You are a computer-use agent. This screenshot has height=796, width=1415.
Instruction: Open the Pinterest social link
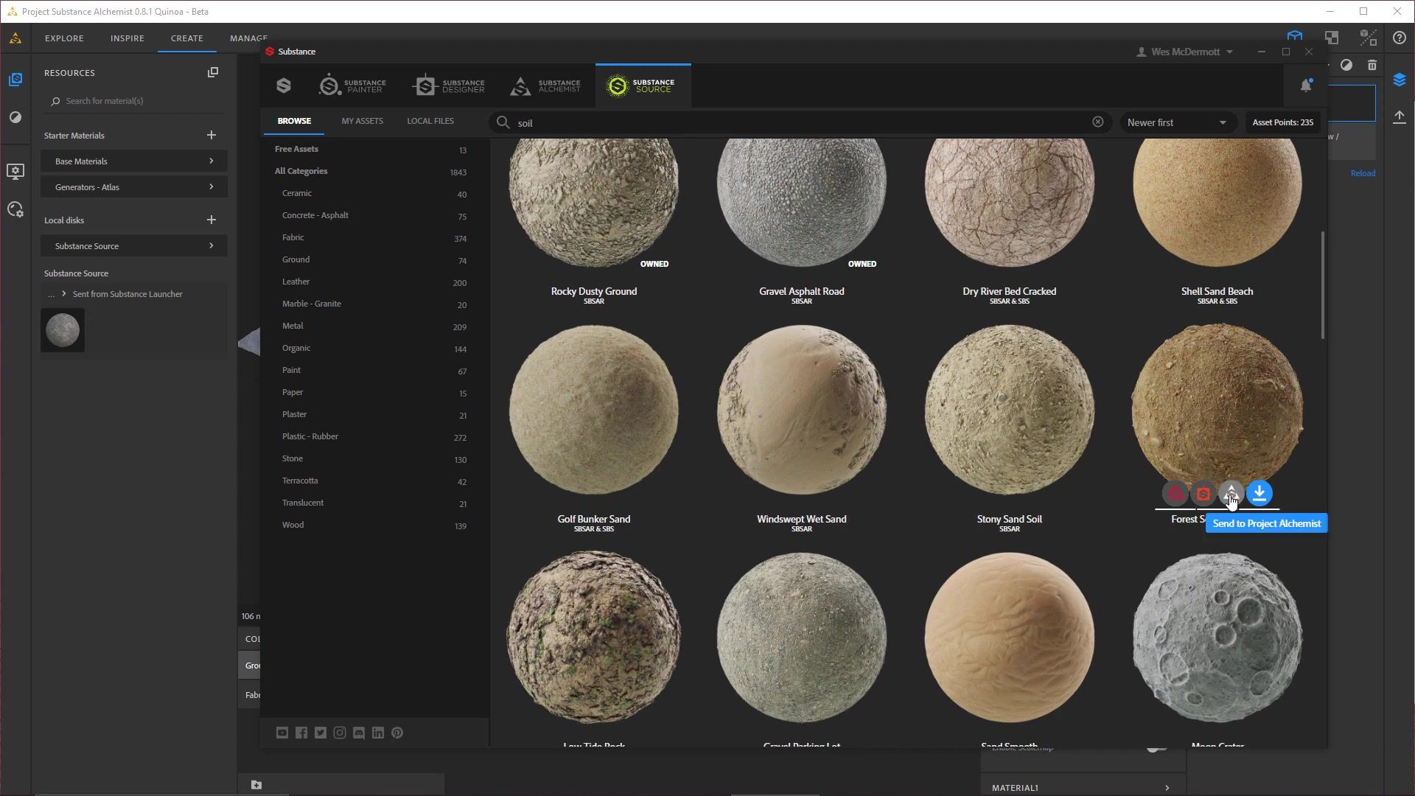(397, 733)
